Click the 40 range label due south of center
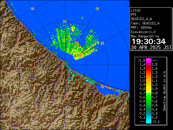This screenshot has height=130, width=173. point(65,108)
